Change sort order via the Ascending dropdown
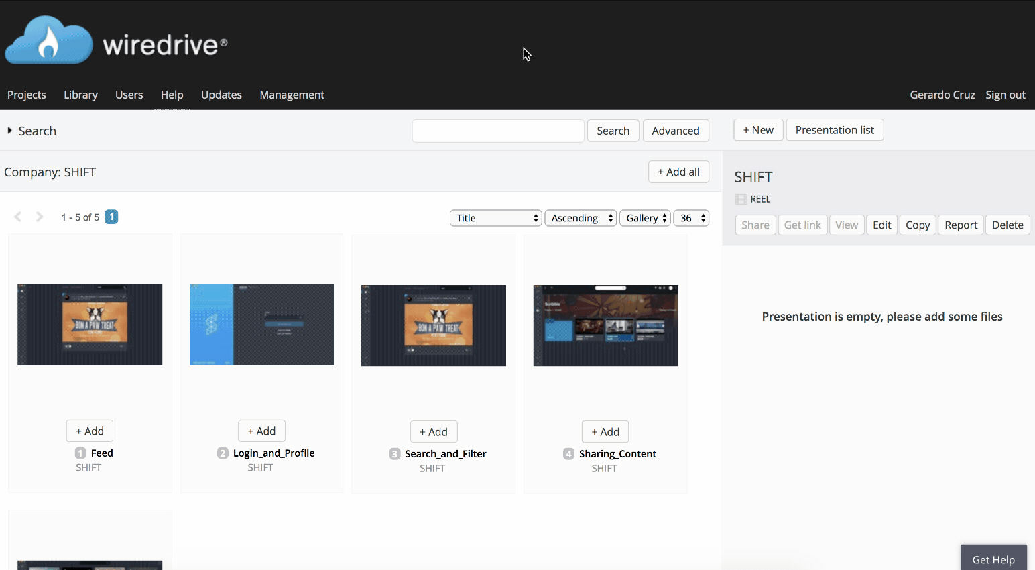 pyautogui.click(x=579, y=217)
